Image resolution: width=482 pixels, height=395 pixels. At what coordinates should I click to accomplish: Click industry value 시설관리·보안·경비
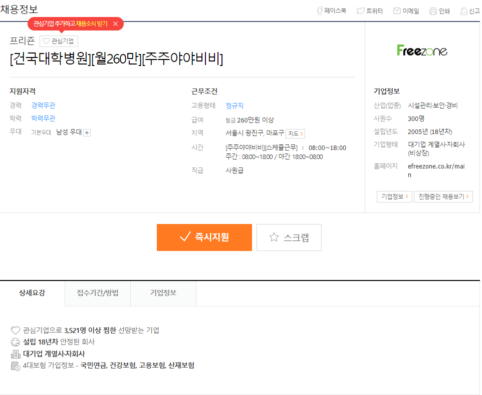click(432, 105)
